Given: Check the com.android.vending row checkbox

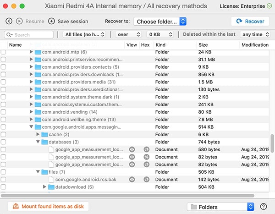Looking at the screenshot, I should point(3,112).
